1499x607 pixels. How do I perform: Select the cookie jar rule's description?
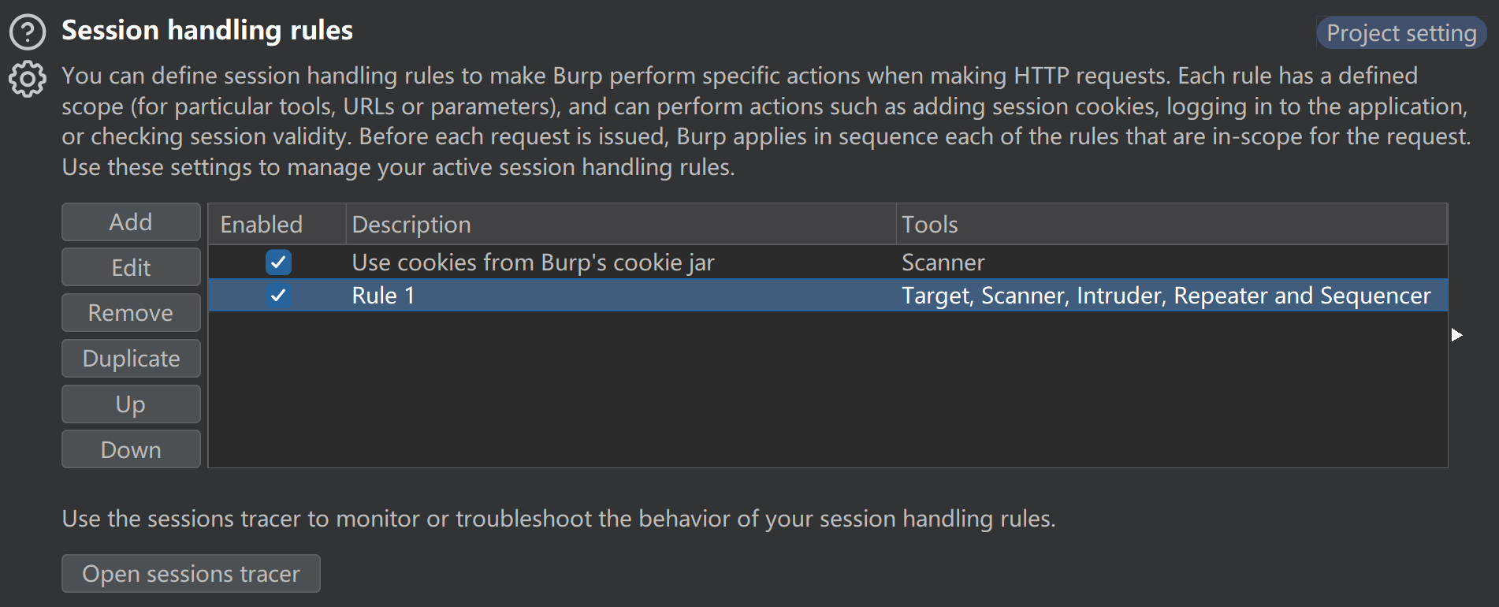point(533,263)
